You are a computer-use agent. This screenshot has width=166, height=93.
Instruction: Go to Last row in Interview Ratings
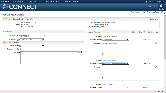click(157, 32)
